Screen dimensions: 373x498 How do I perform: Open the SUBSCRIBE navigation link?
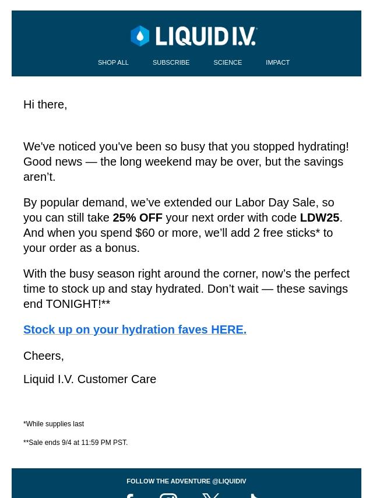click(171, 62)
